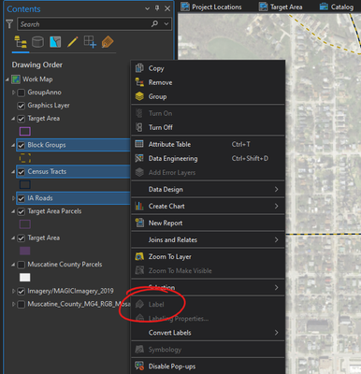Screen dimensions: 361x374
Task: Select the Work Map tree item
Action: point(37,79)
